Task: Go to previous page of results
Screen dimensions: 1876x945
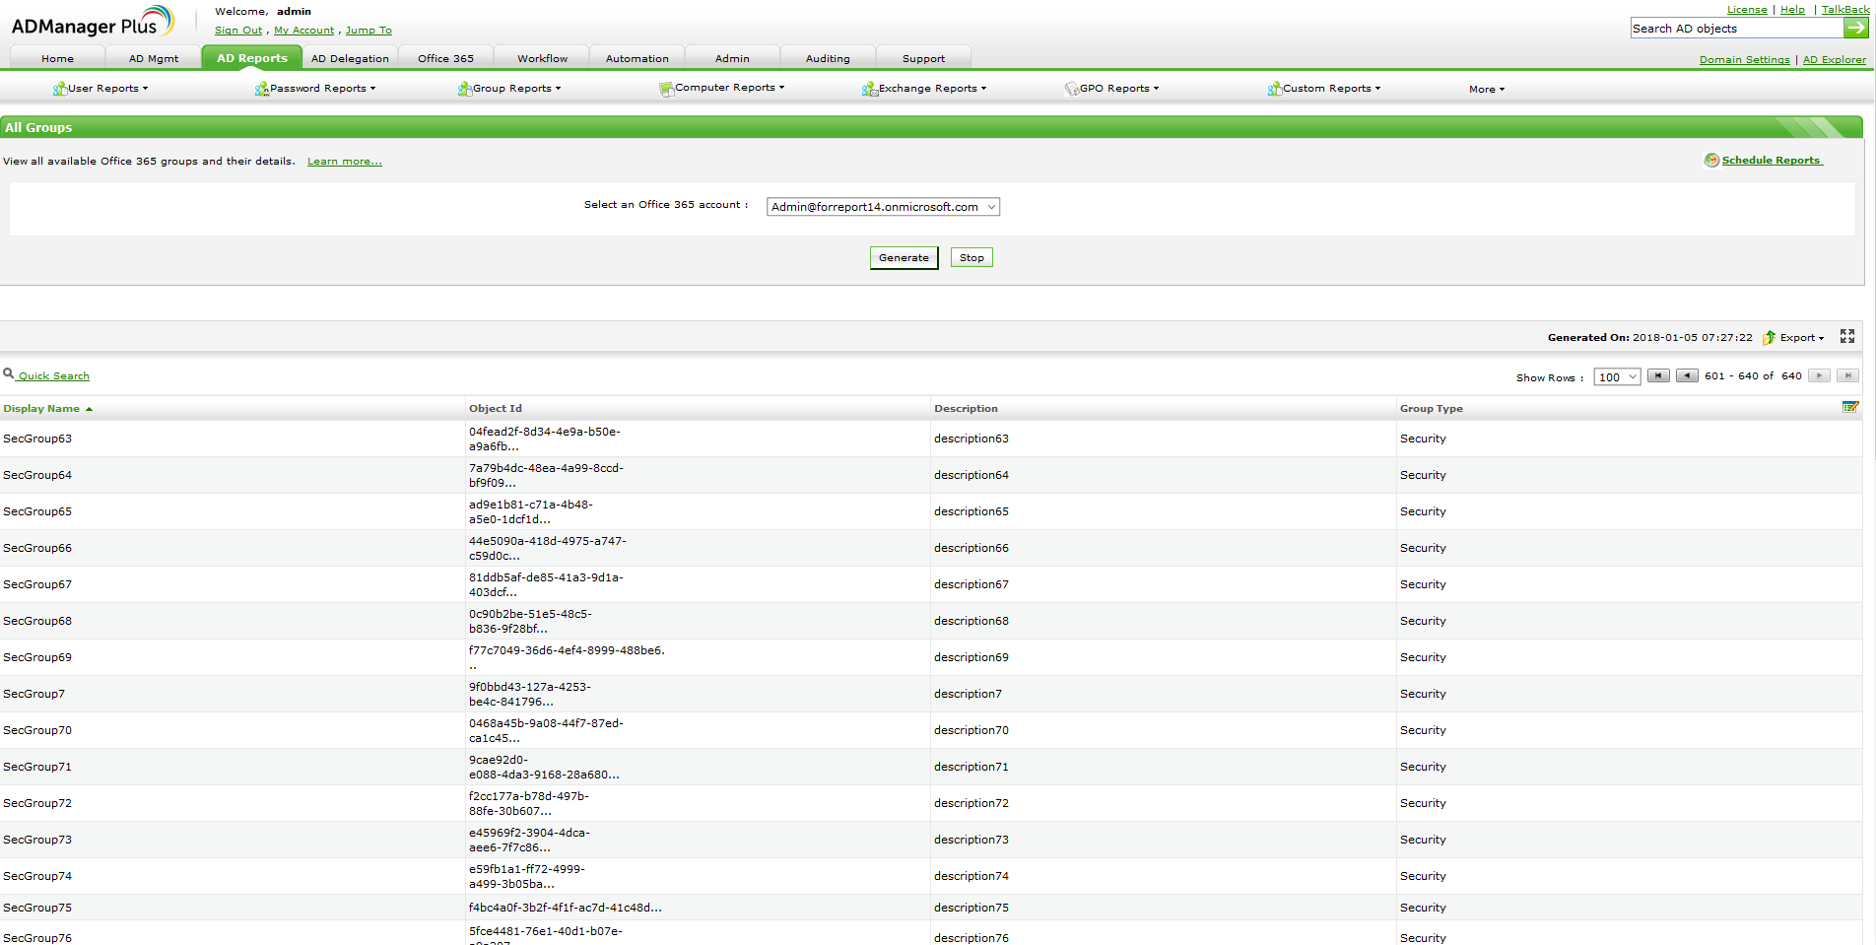Action: coord(1687,376)
